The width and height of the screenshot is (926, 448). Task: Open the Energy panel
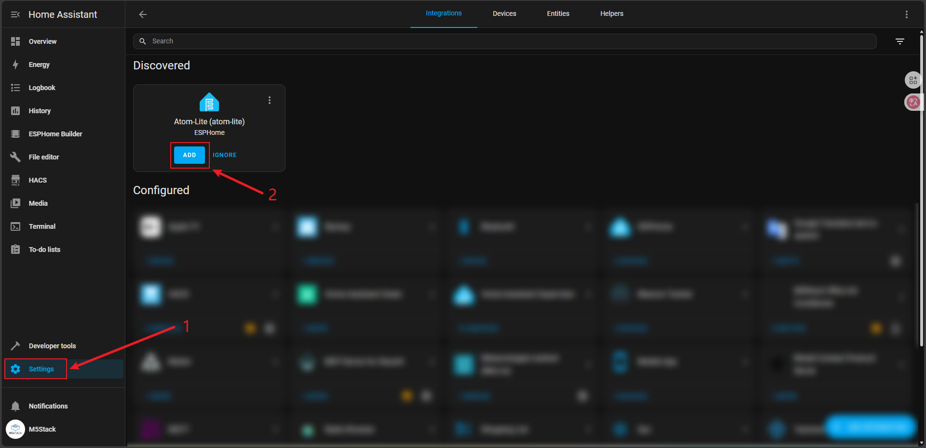coord(63,65)
